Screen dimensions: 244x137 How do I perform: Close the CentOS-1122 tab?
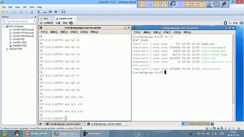pyautogui.click(x=75, y=18)
